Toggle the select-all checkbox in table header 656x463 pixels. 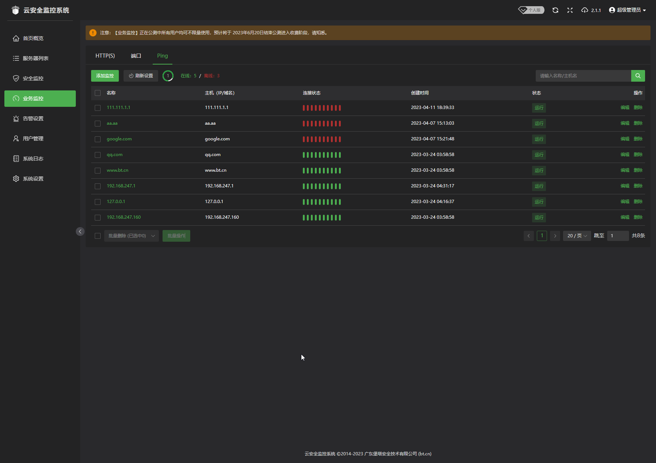[x=98, y=93]
